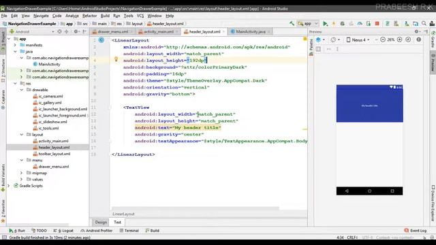Open the Nexus 4 device dropdown
The image size is (436, 245).
(x=358, y=39)
